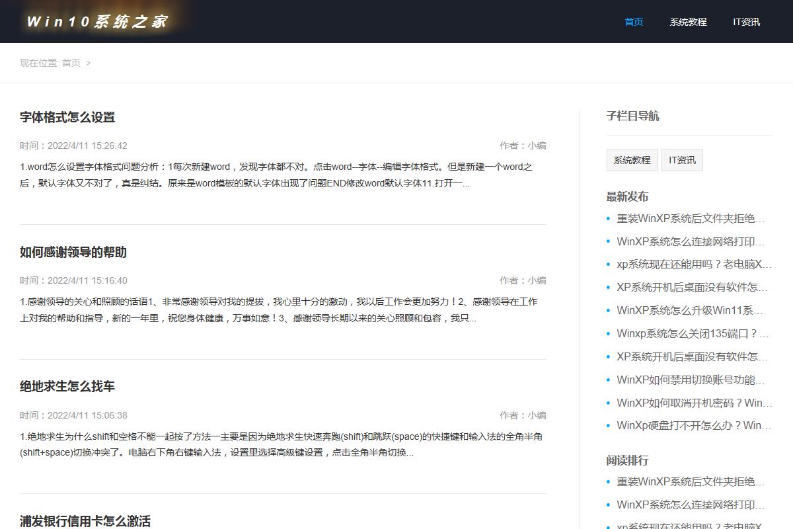This screenshot has height=529, width=793.
Task: Open xp系统现在还能用吗 in 最新发布
Action: (694, 264)
